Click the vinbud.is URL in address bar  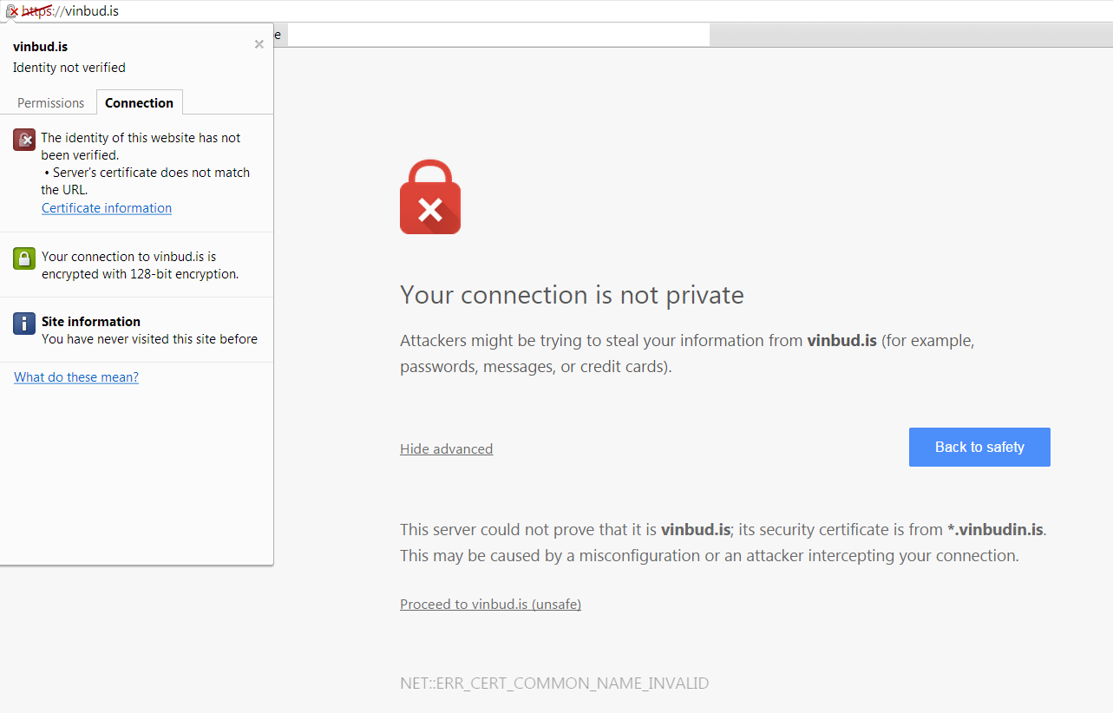[x=91, y=11]
